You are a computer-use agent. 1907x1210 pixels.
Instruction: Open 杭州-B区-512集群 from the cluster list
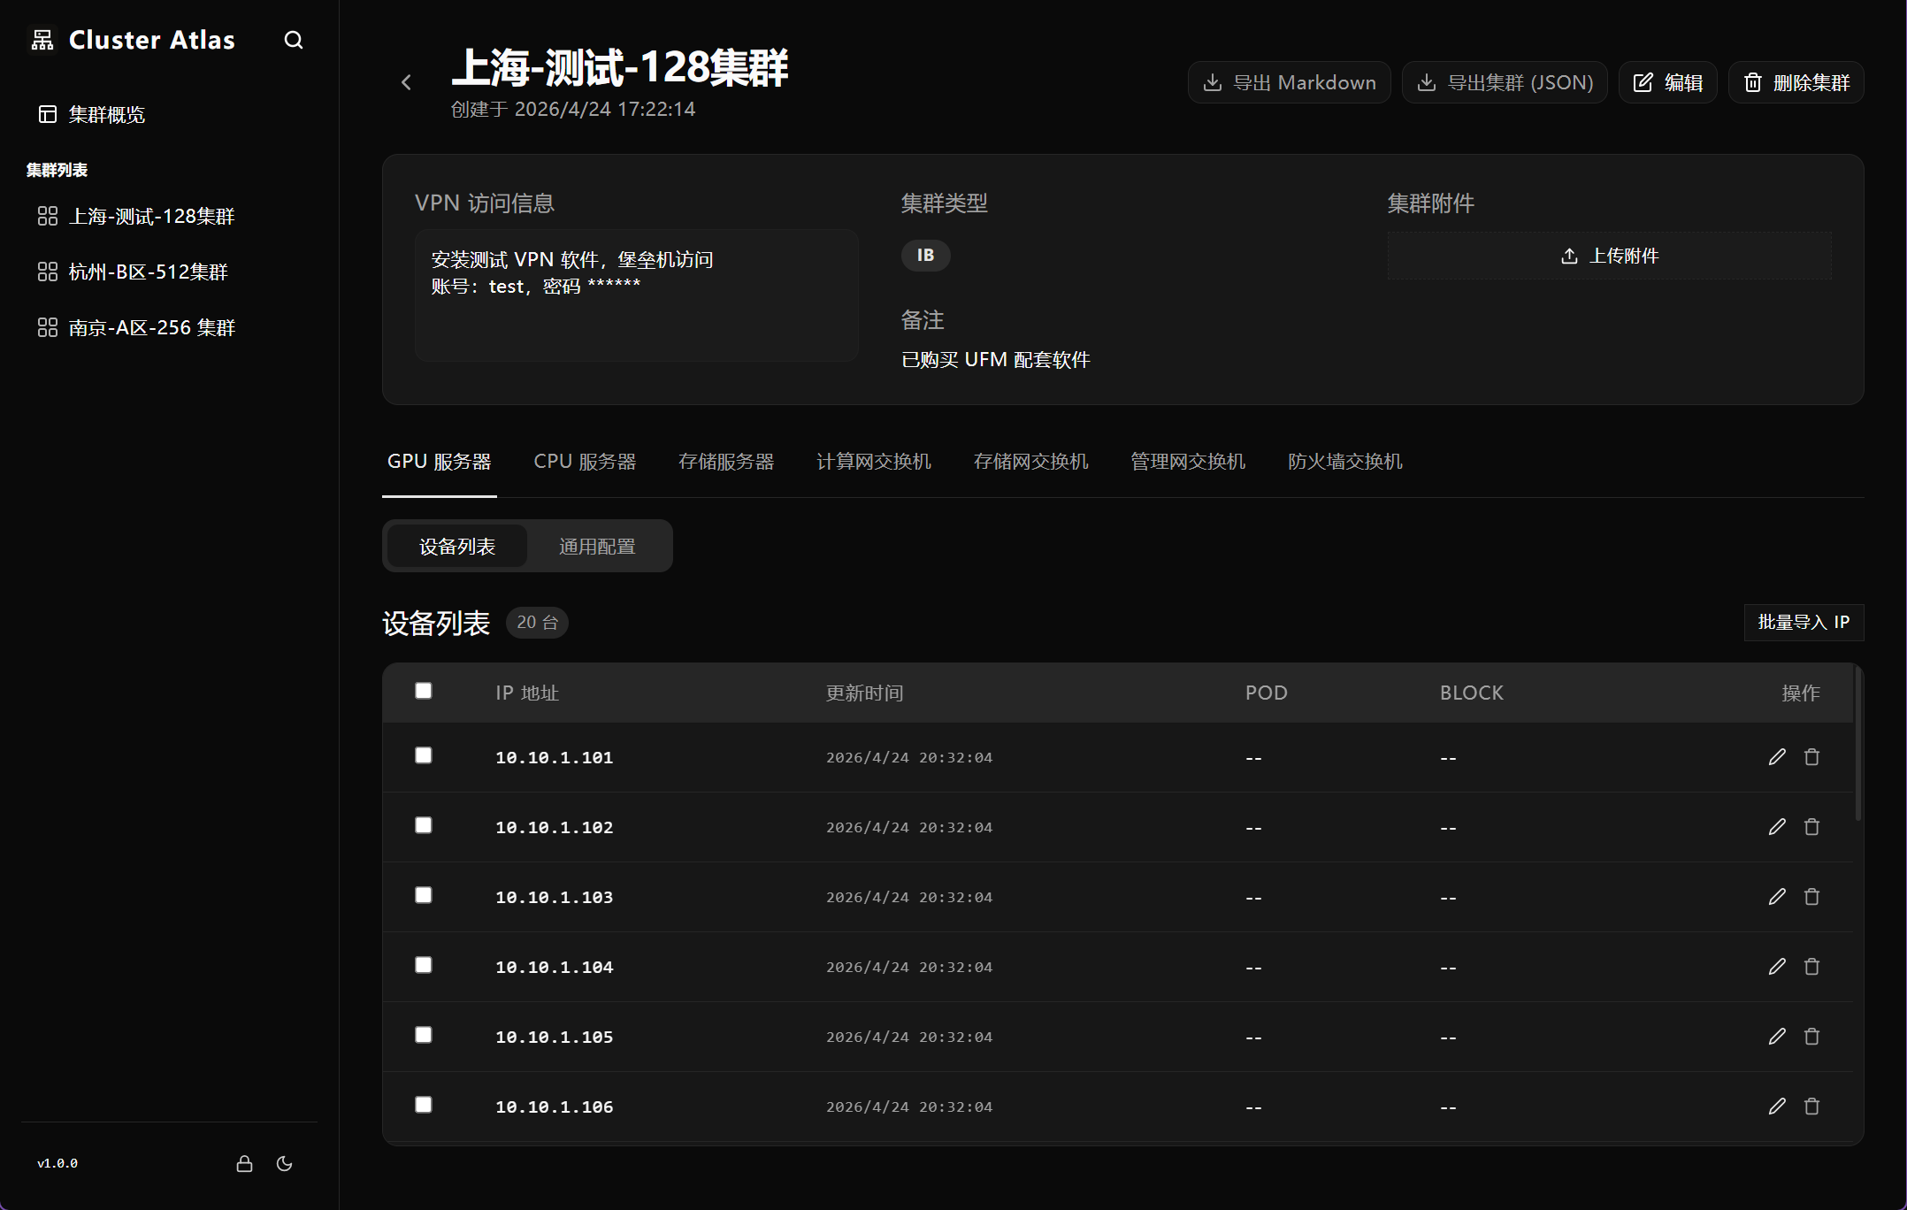(148, 272)
